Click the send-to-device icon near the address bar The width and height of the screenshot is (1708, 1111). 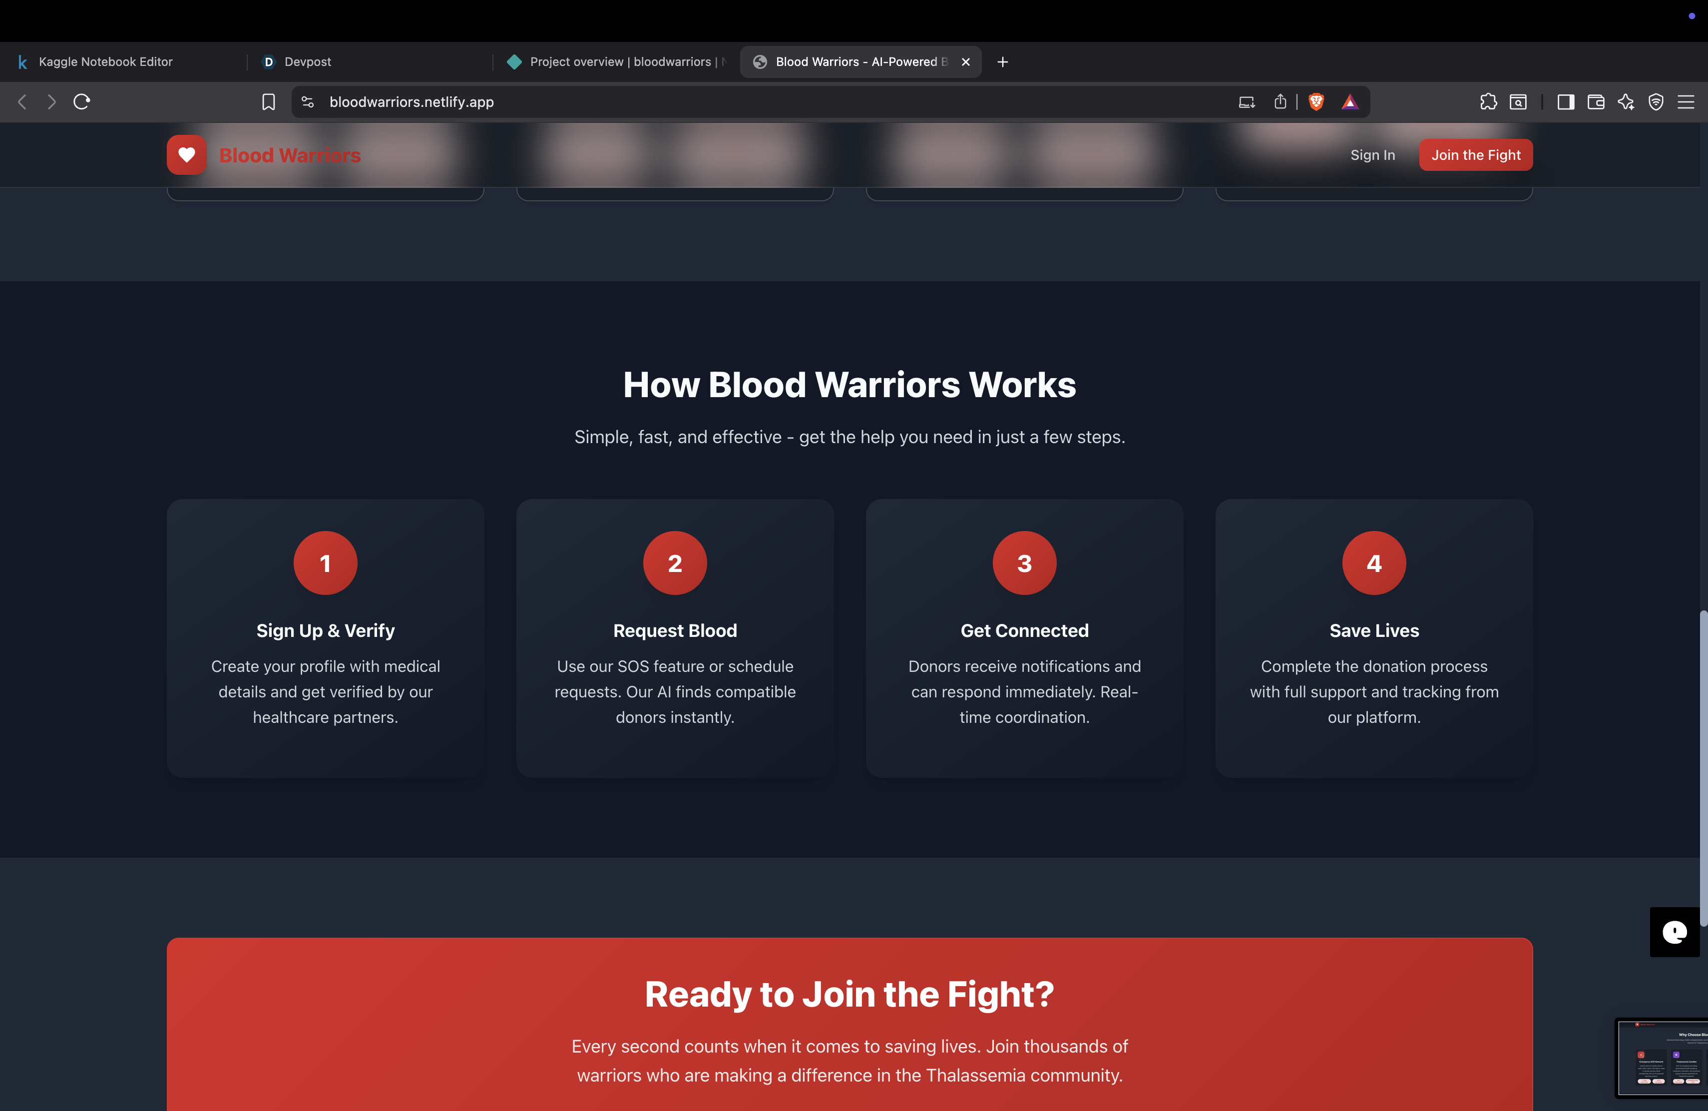[x=1247, y=102]
